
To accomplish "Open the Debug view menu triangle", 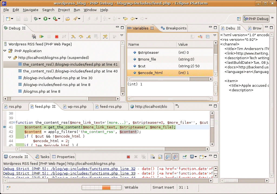I will pos(122,35).
